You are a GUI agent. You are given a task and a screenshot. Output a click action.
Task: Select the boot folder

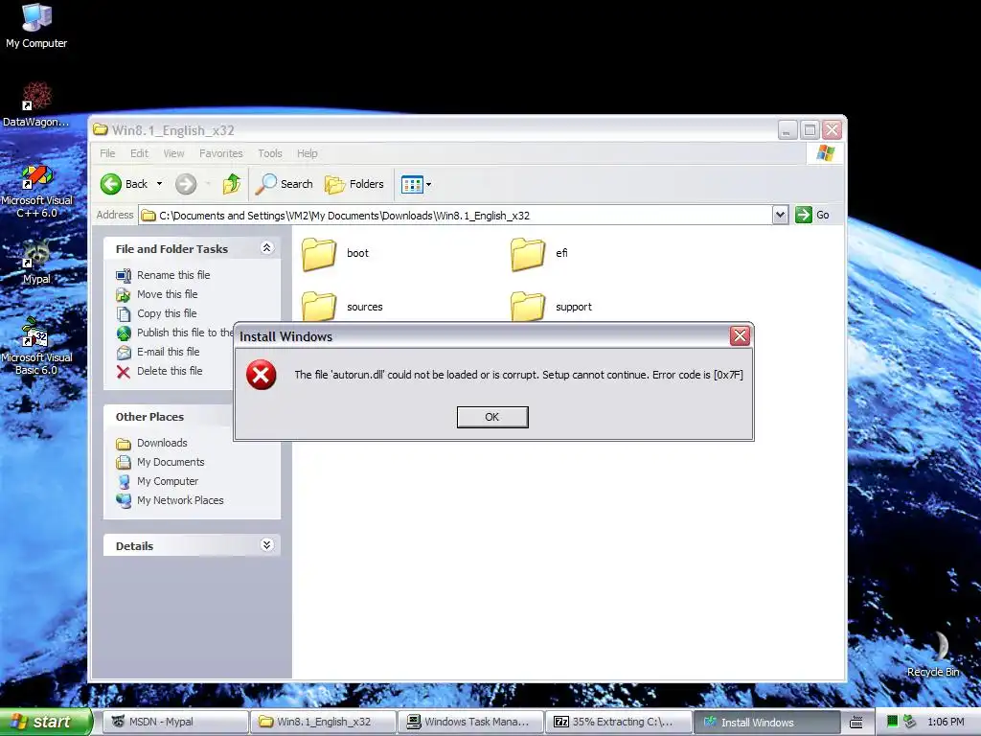335,253
